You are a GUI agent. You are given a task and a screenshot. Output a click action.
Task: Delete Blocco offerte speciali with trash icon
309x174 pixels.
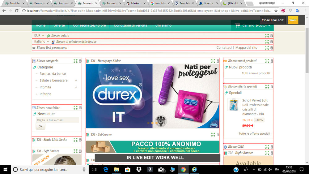(272, 86)
